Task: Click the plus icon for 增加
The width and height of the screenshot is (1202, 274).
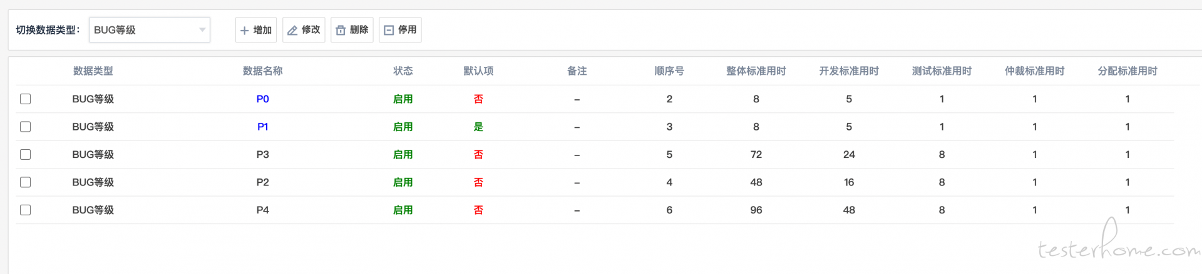Action: coord(244,30)
